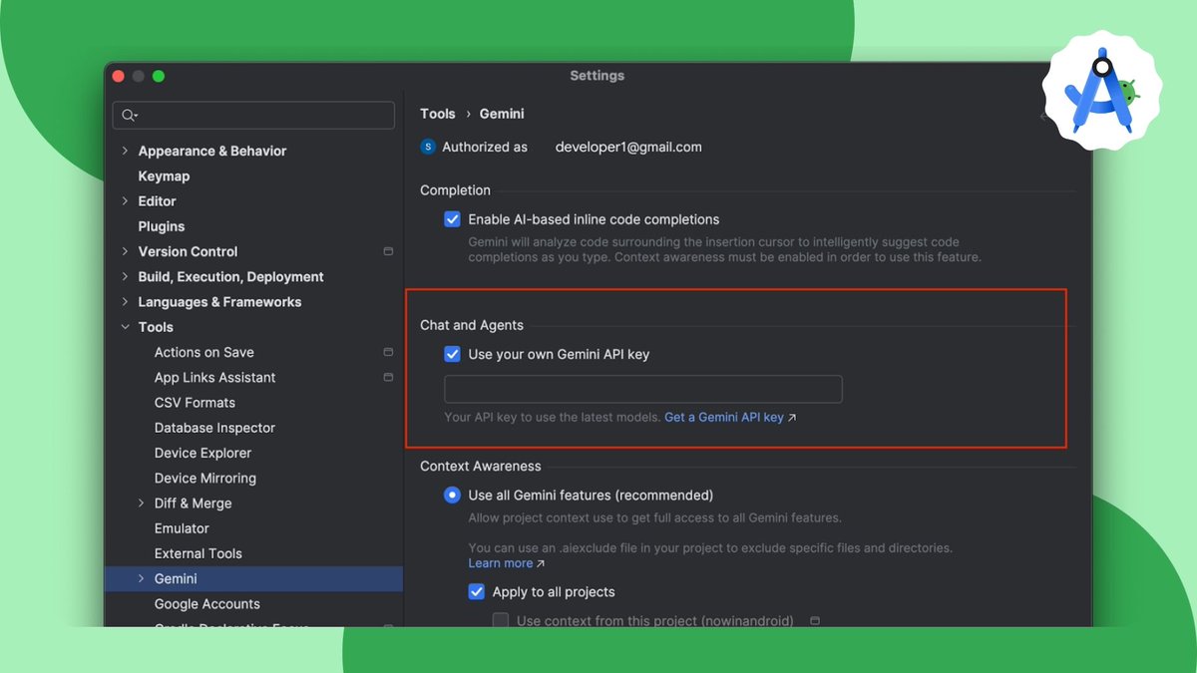Select Device Mirroring under Tools

tap(205, 479)
